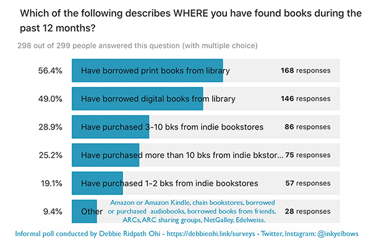Click the 9.4% percentage label
Viewport: 371px width, 243px height.
click(53, 212)
